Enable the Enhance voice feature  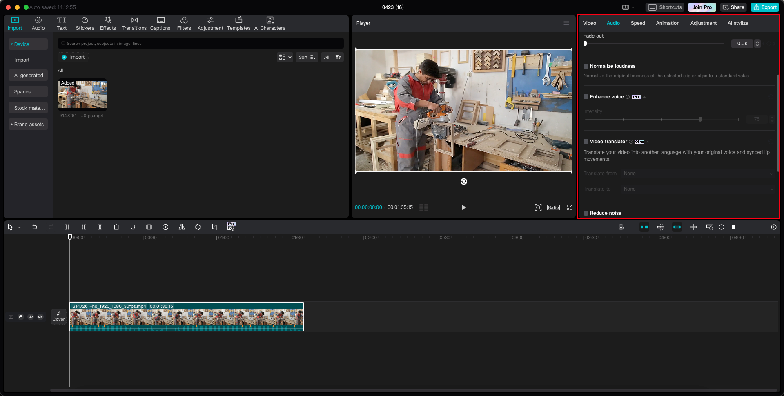pyautogui.click(x=586, y=97)
